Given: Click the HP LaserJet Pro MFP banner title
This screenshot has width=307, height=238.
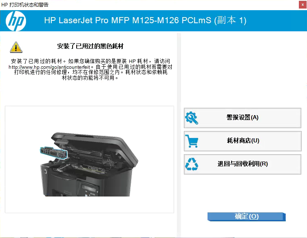Looking at the screenshot, I should coord(145,20).
